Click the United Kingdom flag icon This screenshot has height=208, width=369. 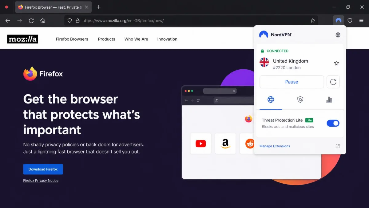tap(264, 62)
